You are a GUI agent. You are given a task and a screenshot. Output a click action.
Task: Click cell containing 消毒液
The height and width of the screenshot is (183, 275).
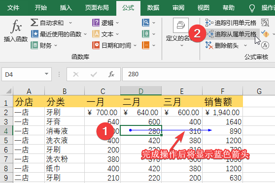65,131
